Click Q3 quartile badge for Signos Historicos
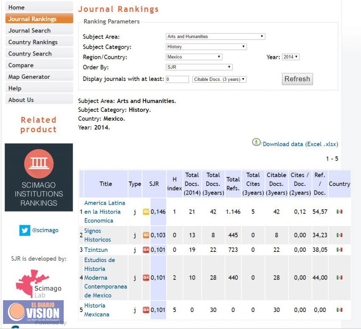The image size is (361, 329). tap(146, 235)
